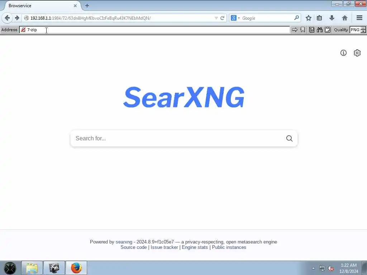
Task: Submit search with the SearXNG magnifier button
Action: (x=289, y=139)
